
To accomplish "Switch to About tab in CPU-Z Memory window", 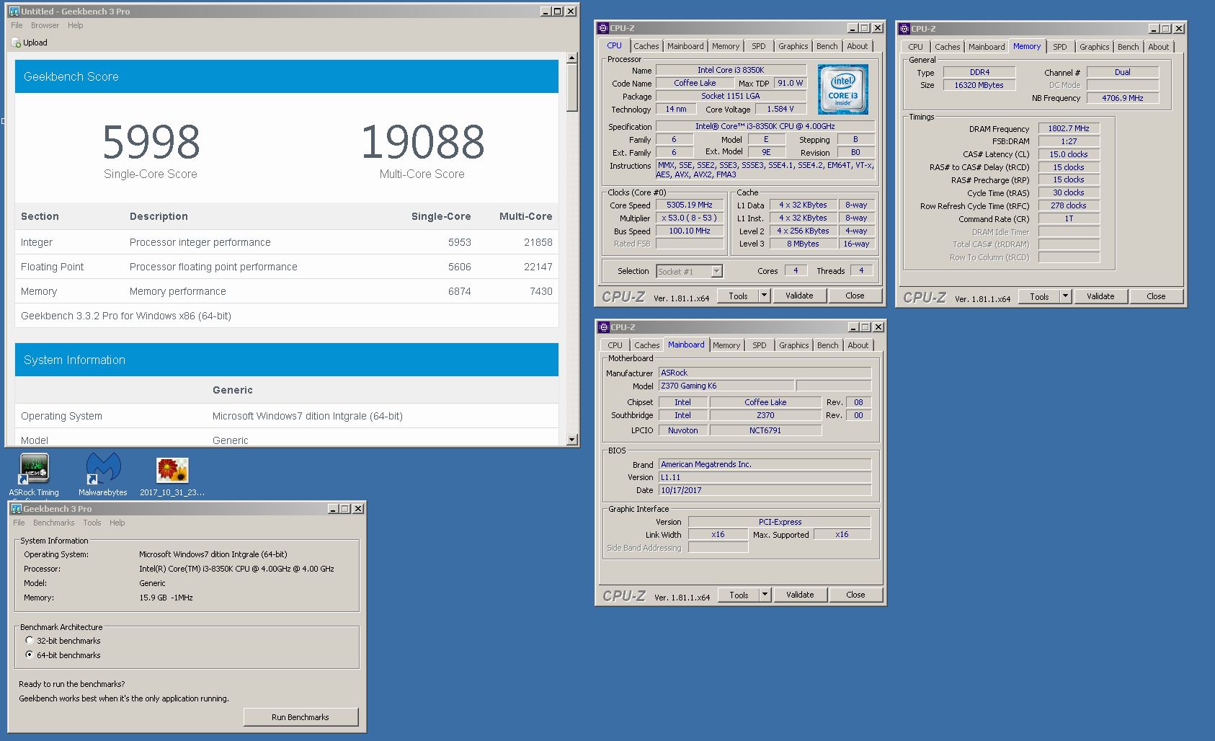I will 1159,47.
